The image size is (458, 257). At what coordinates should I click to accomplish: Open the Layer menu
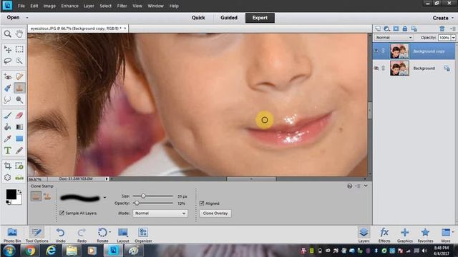click(89, 6)
